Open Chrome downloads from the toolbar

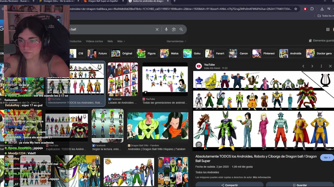point(322,9)
